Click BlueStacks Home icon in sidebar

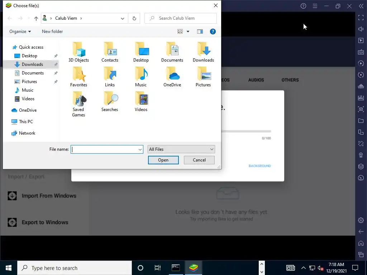[361, 243]
